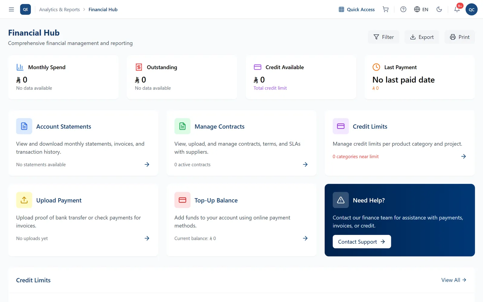Screen dimensions: 483x302
Task: Go to Analytics & Reports breadcrumb
Action: (x=59, y=9)
